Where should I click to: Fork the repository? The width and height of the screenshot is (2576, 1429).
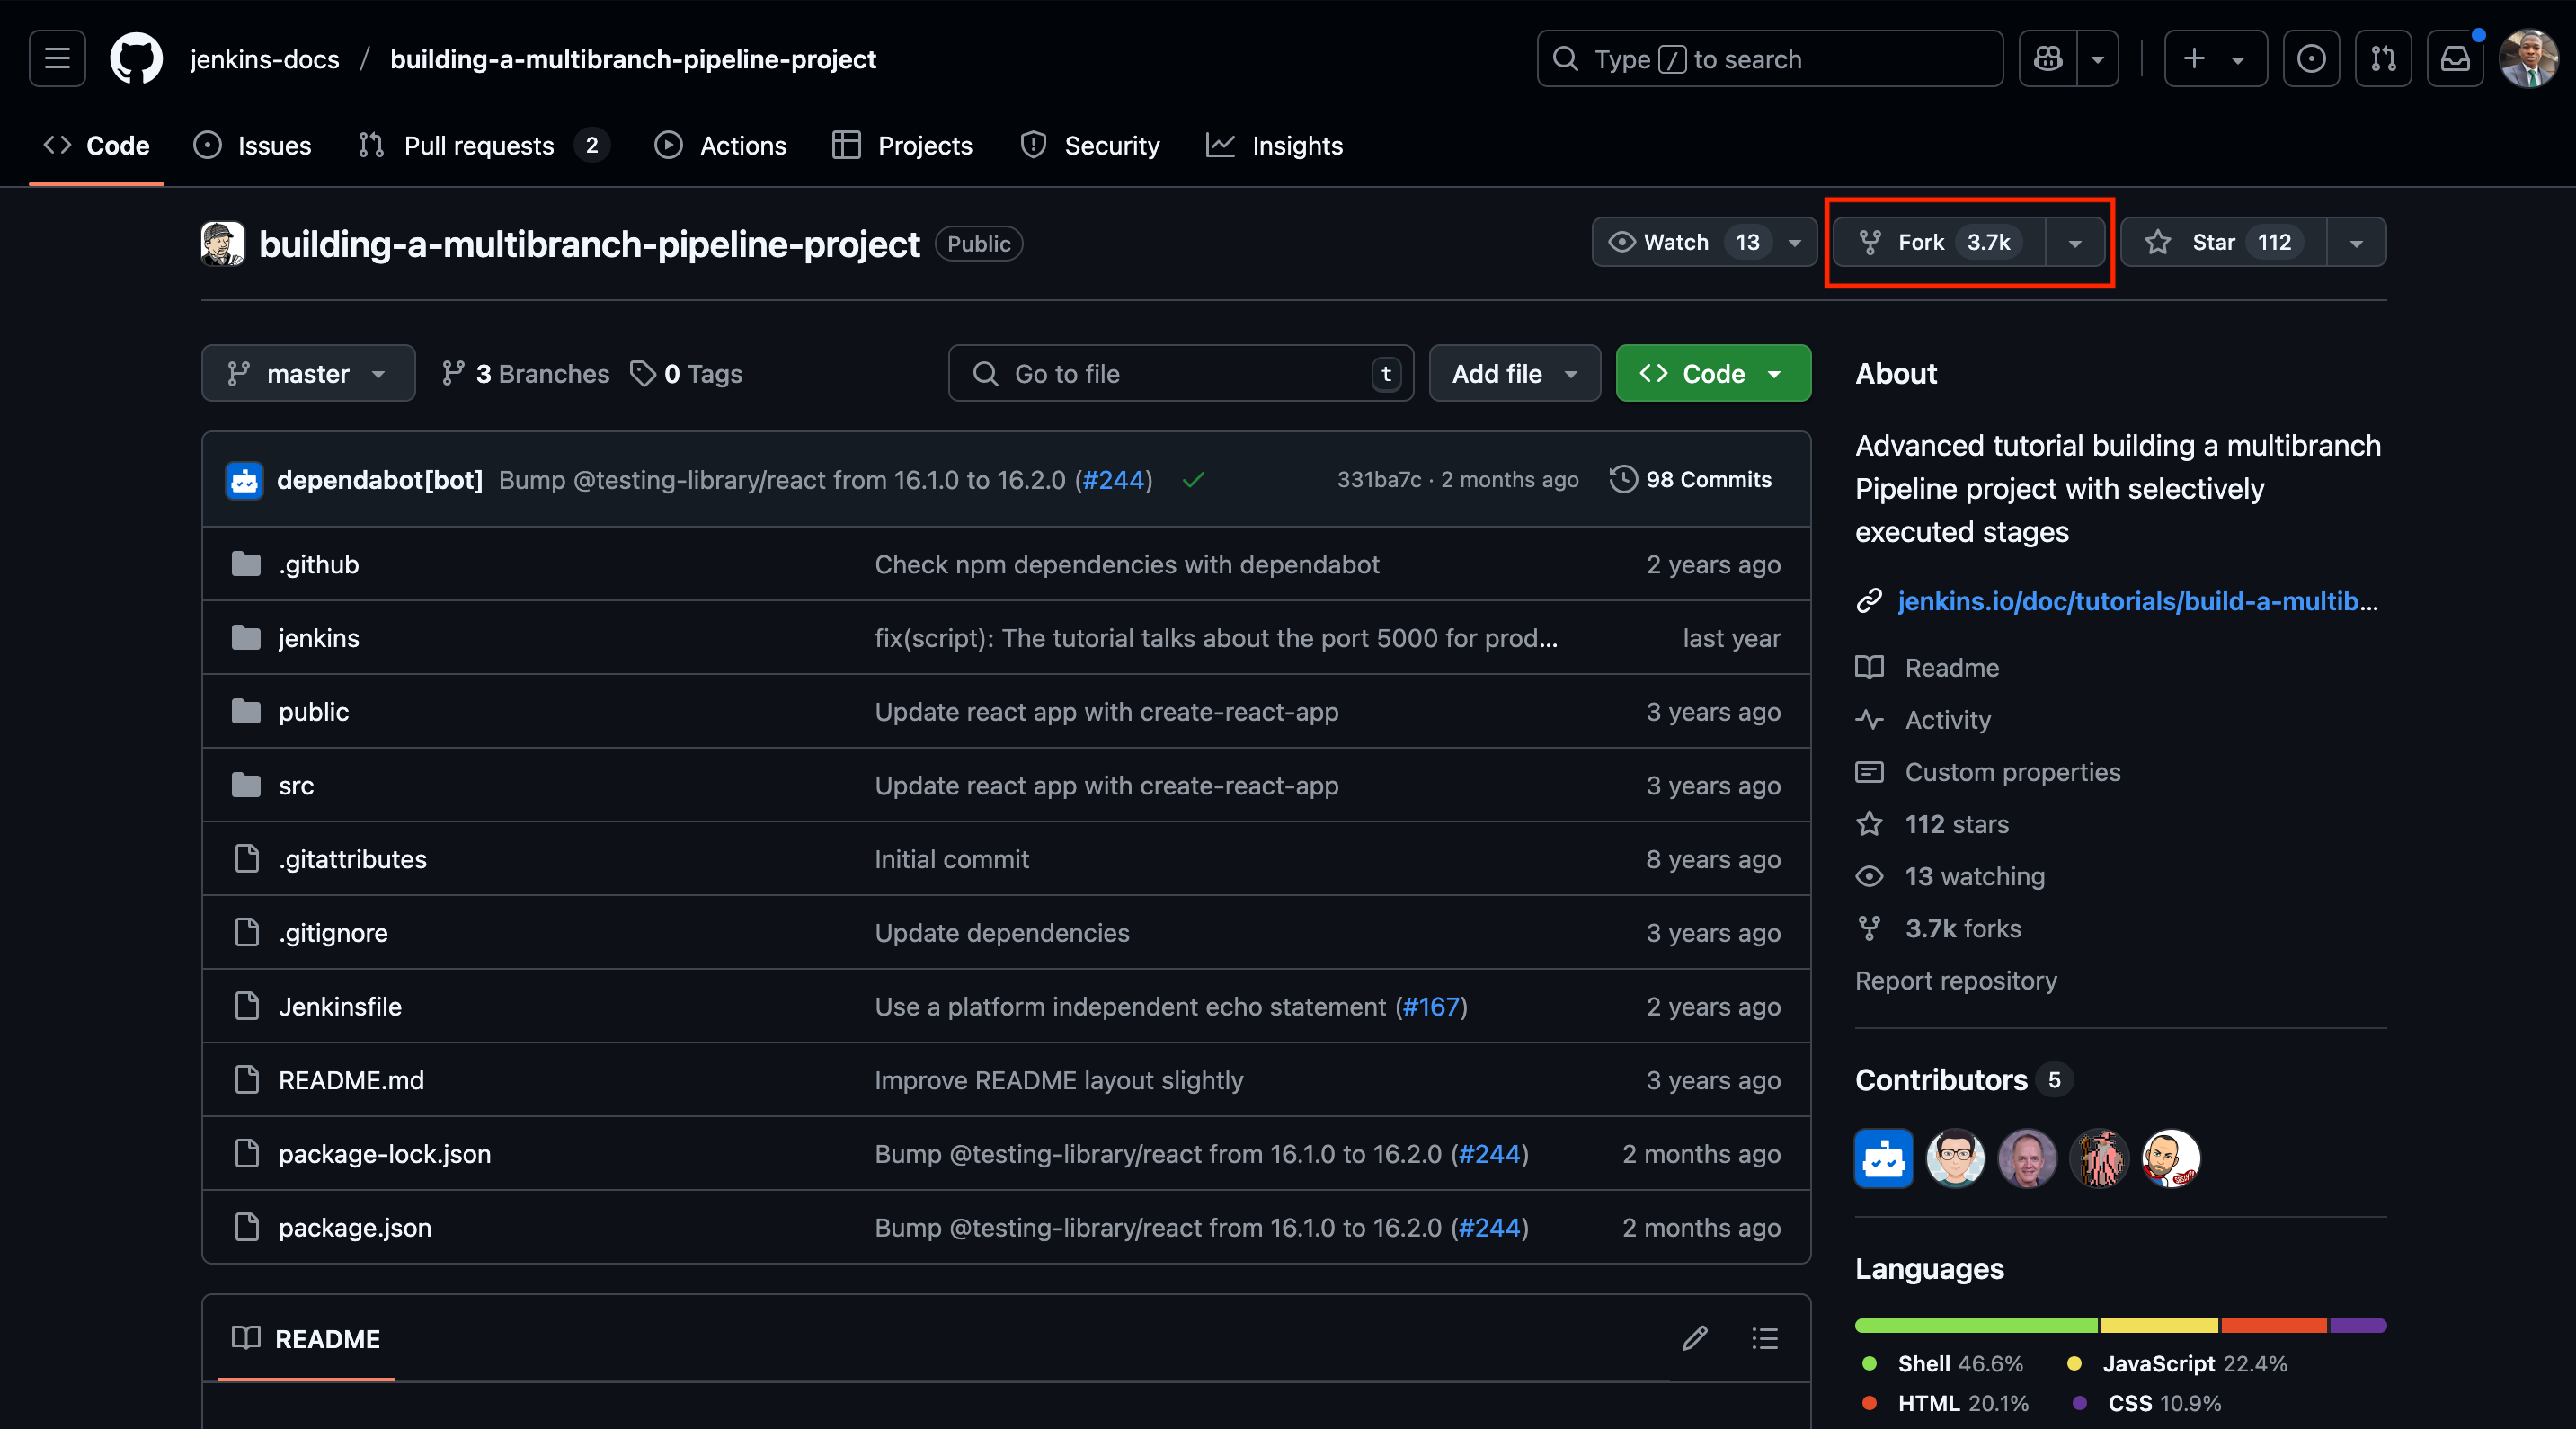1940,242
